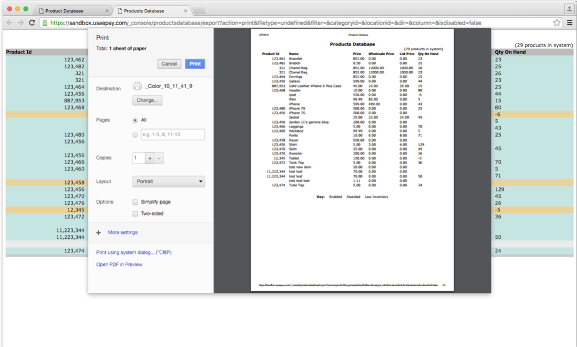Enable the Two-sided checkbox
This screenshot has width=577, height=347.
tap(135, 213)
